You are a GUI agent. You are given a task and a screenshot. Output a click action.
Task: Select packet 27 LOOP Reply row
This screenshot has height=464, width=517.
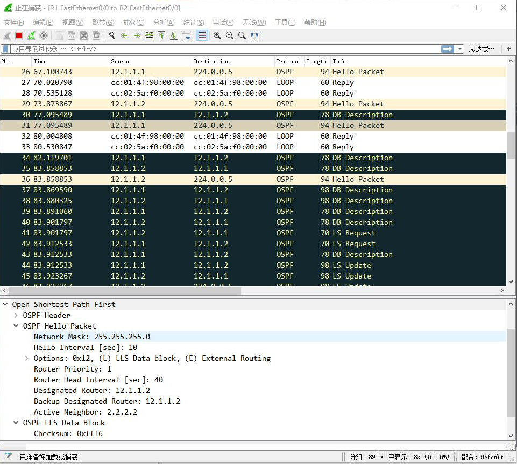pyautogui.click(x=253, y=82)
